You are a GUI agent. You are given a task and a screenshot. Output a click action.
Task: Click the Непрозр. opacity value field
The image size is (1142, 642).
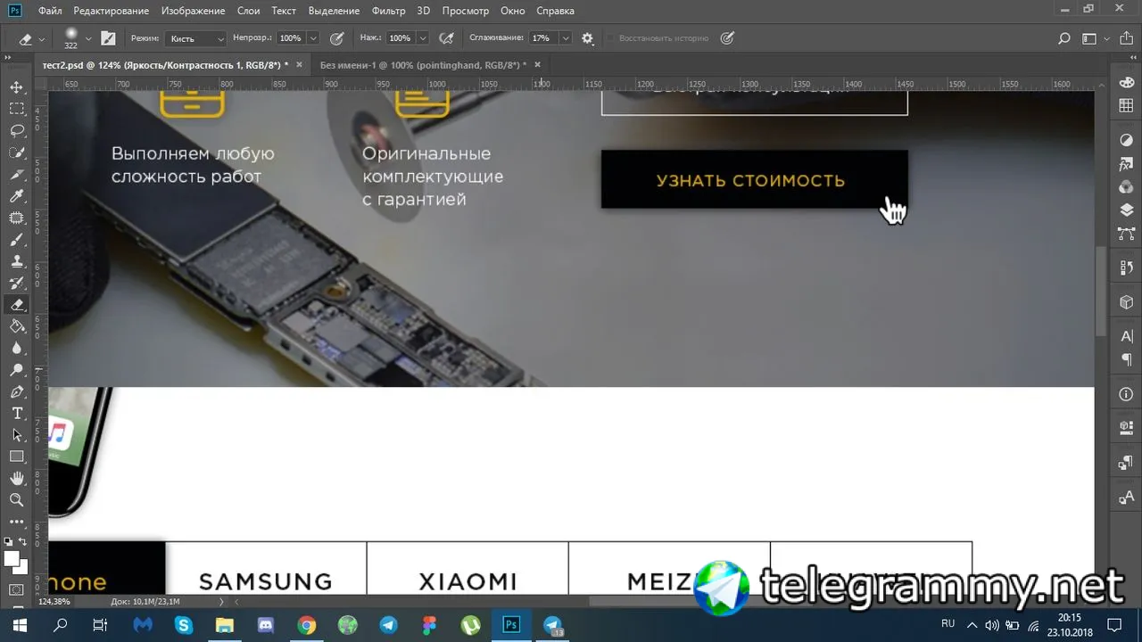tap(291, 38)
